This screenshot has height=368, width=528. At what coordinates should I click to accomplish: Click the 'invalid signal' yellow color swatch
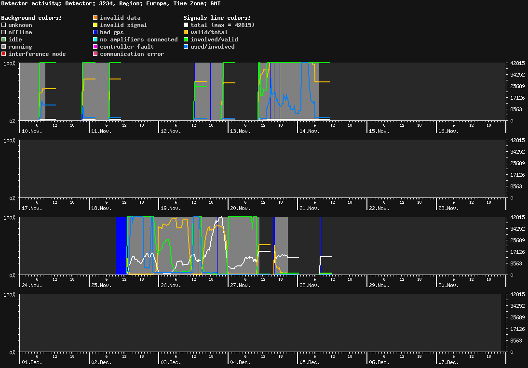pos(95,25)
